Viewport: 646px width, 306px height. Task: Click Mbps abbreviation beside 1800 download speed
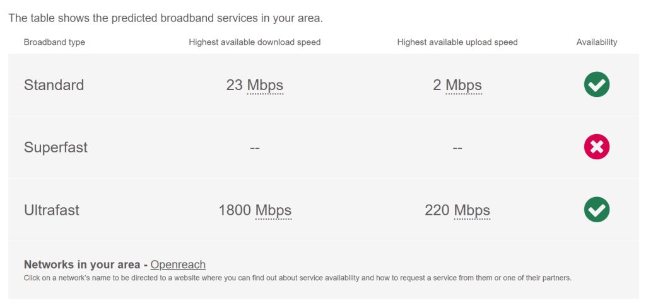tap(273, 210)
